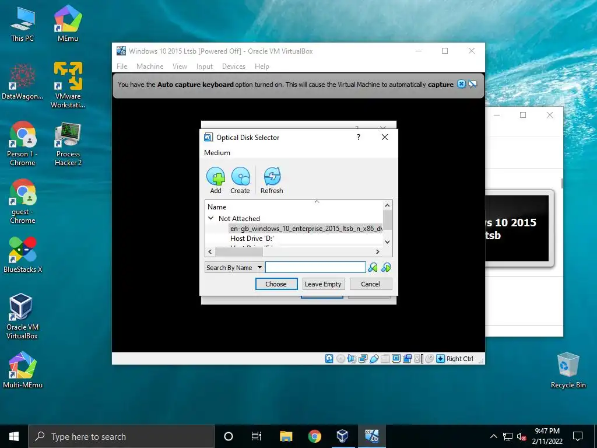Open the Machine menu
Screen dimensions: 597x448
150,66
